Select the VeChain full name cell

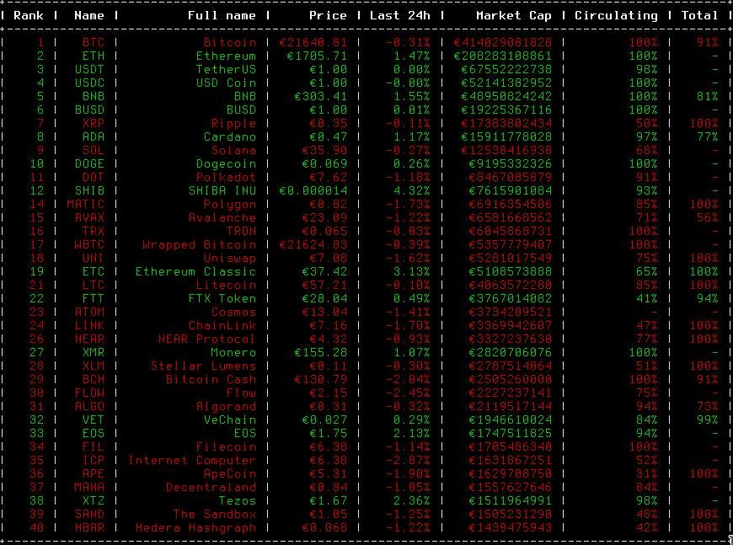pyautogui.click(x=229, y=420)
